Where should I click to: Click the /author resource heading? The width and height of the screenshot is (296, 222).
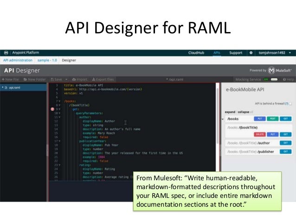pos(248,143)
